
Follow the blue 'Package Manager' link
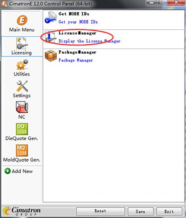tap(76, 60)
